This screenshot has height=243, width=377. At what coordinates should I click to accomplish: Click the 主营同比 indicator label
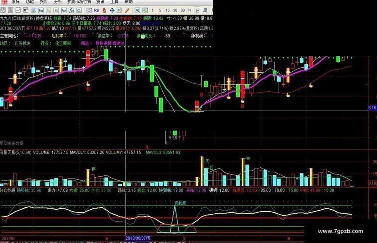[x=9, y=36]
